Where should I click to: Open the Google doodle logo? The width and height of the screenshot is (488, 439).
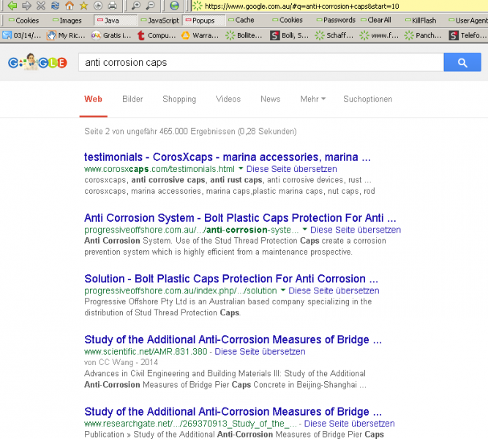point(37,62)
